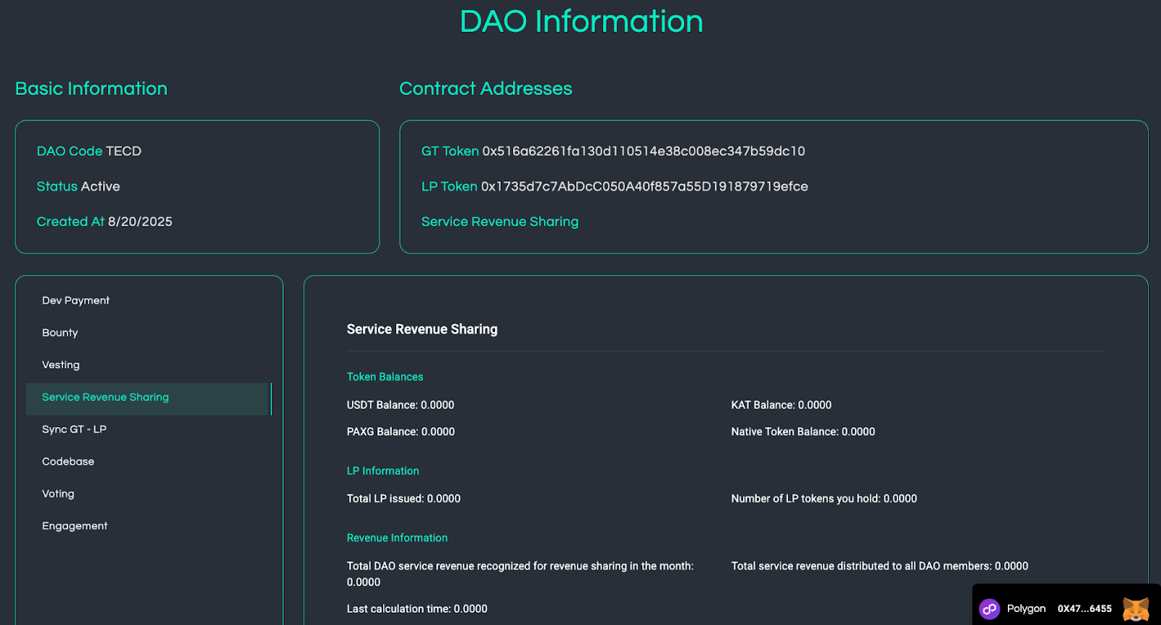Screen dimensions: 1161x625
Task: Open the Voting section
Action: click(58, 494)
